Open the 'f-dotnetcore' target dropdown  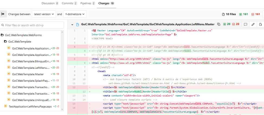coord(75,14)
